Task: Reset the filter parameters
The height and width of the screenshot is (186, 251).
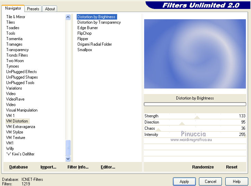Action: click(231, 167)
